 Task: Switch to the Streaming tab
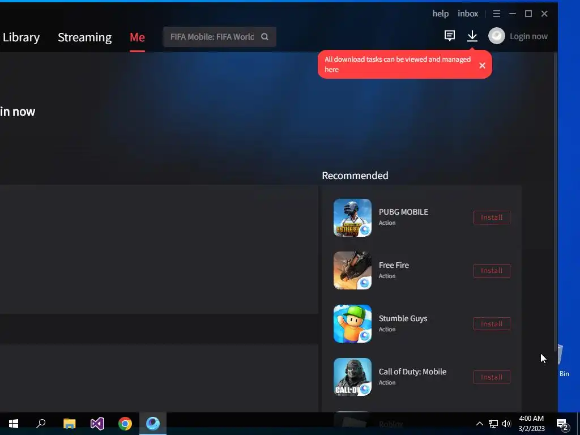click(85, 37)
